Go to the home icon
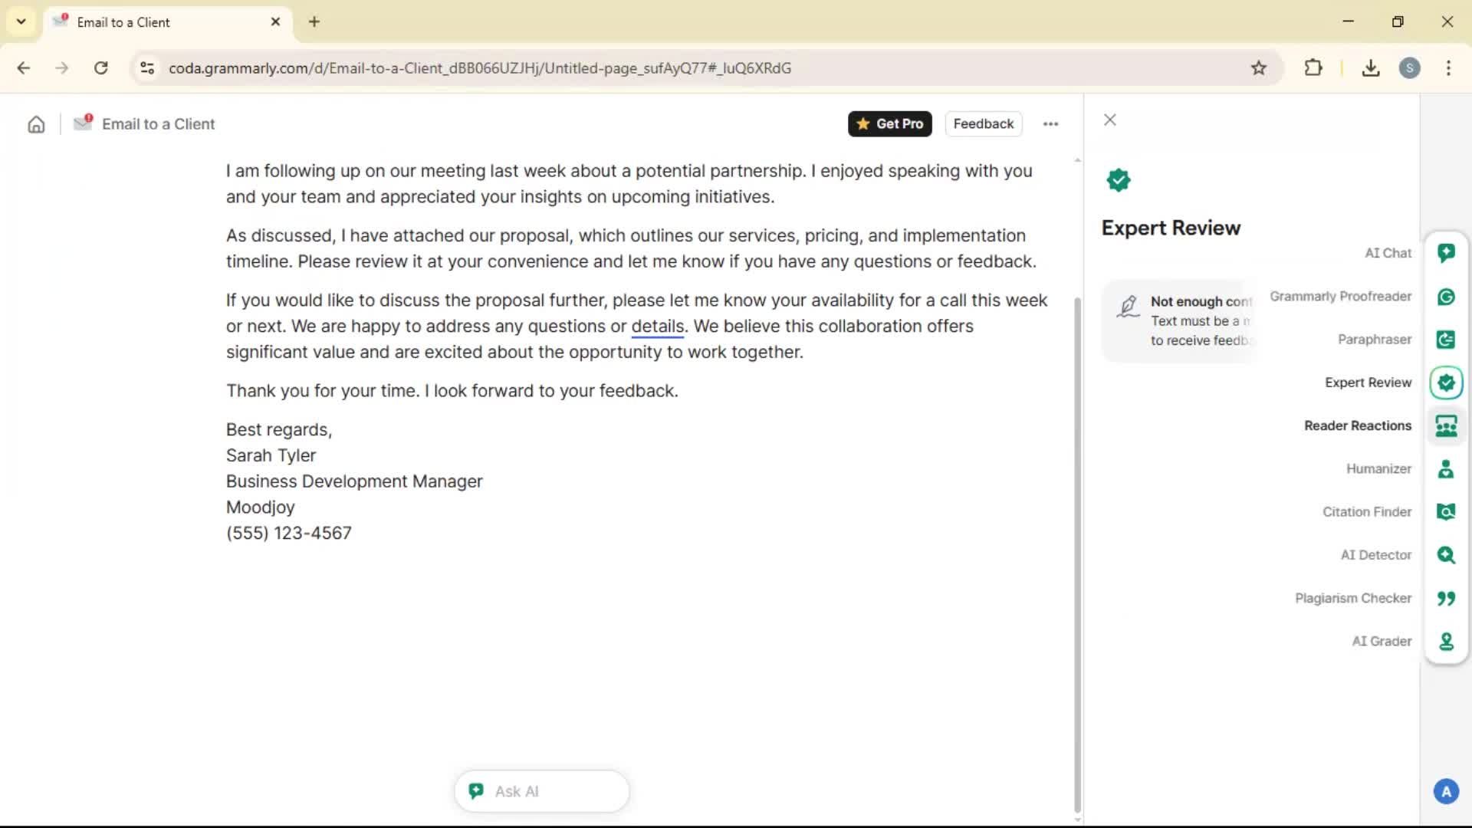 (36, 124)
